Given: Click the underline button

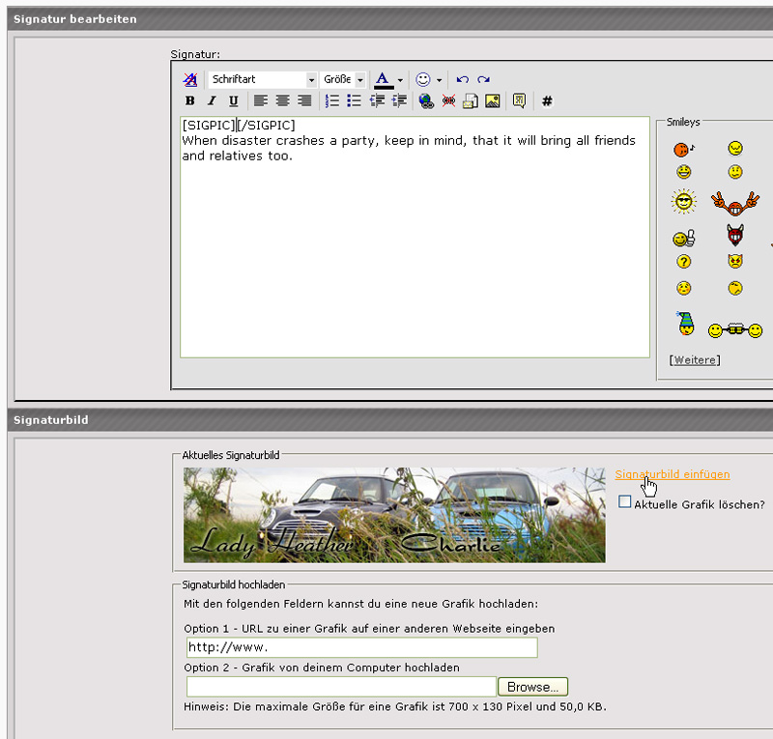Looking at the screenshot, I should pyautogui.click(x=233, y=100).
